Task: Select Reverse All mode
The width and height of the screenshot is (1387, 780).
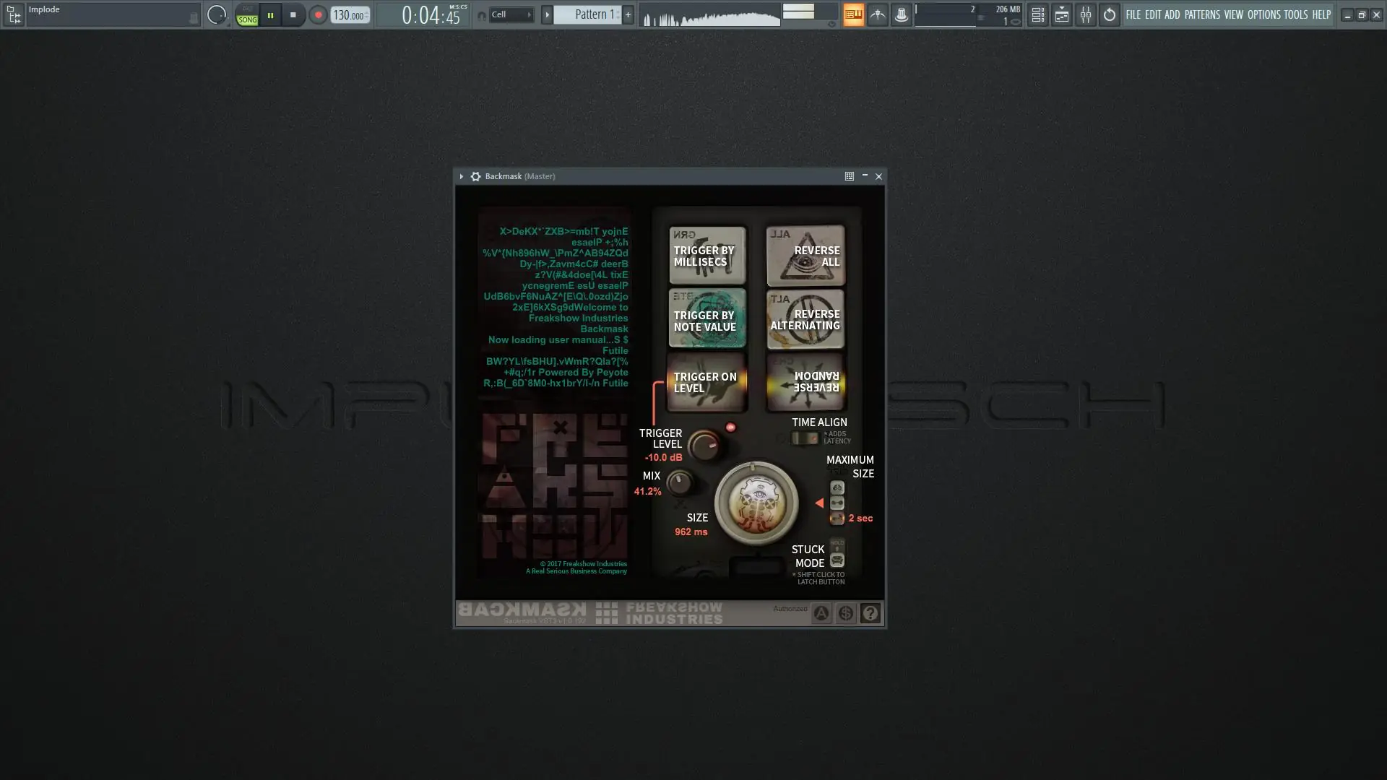Action: pos(805,256)
